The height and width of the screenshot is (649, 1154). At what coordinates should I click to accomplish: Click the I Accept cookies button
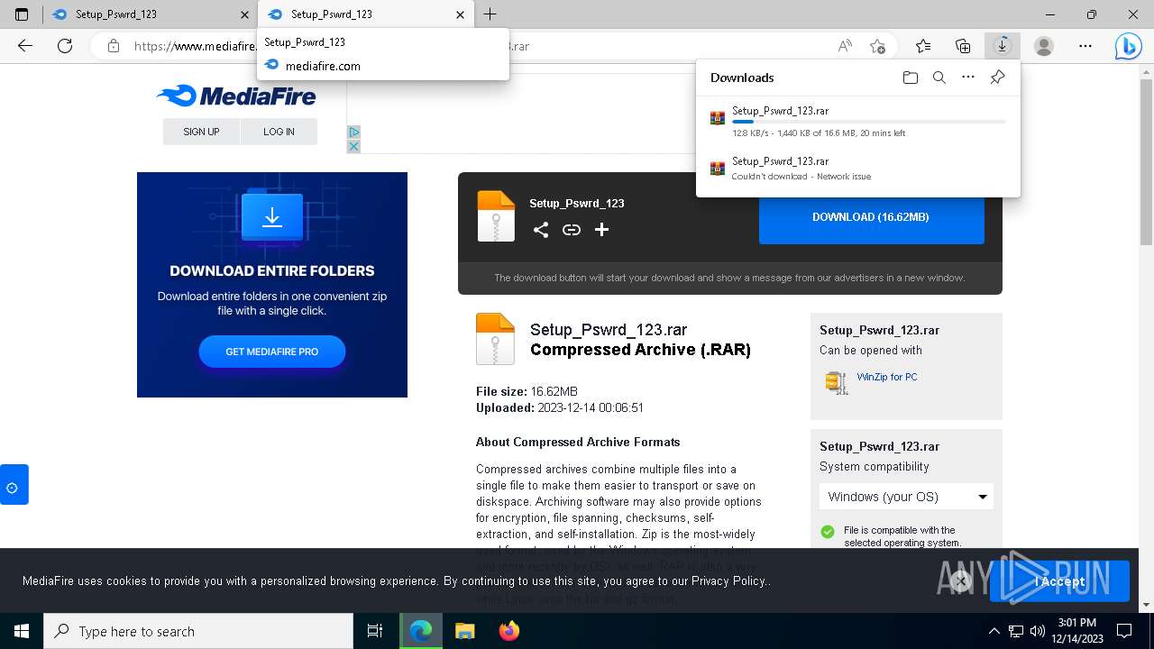[x=1059, y=581]
